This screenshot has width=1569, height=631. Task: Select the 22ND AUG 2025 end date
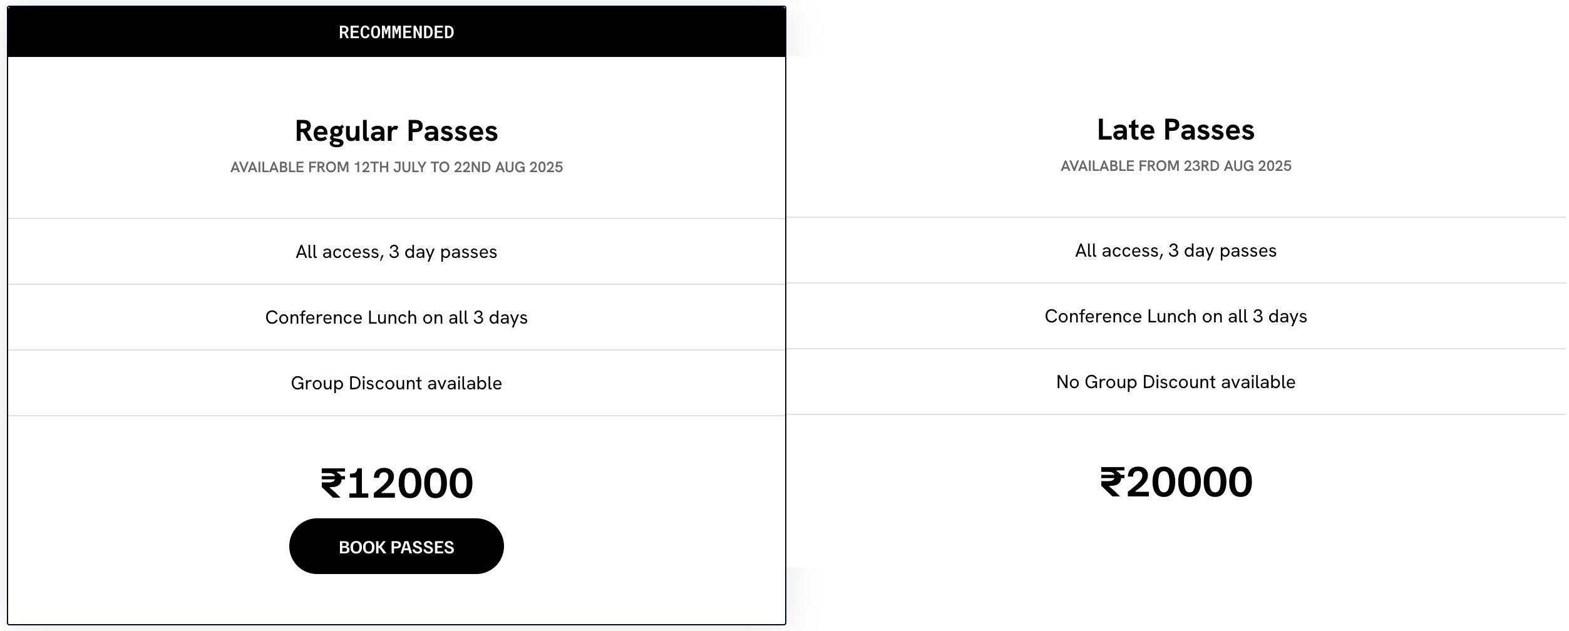coord(508,168)
